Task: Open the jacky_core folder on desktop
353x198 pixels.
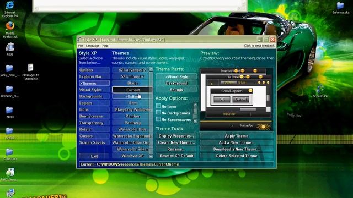Action: click(x=10, y=71)
